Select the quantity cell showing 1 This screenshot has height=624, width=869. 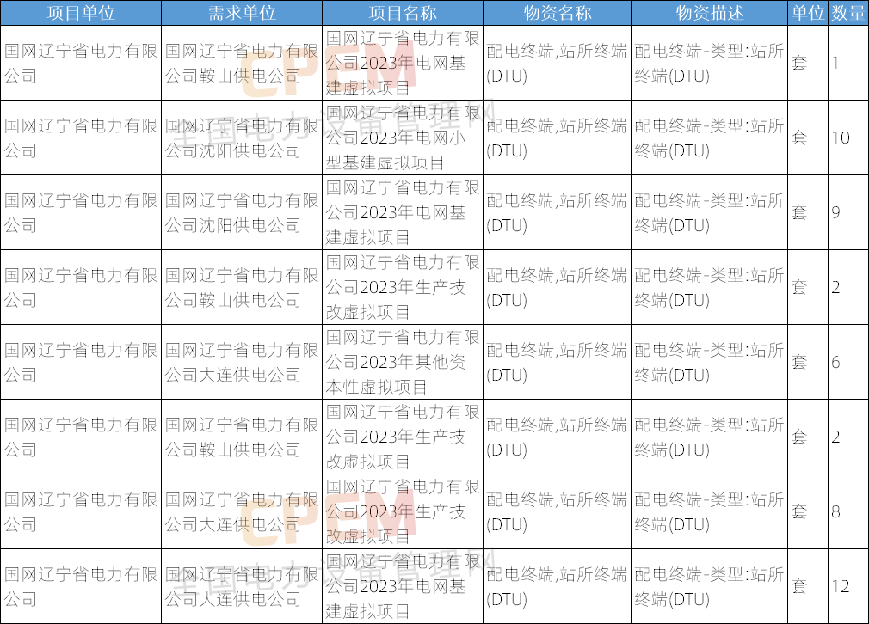[847, 63]
